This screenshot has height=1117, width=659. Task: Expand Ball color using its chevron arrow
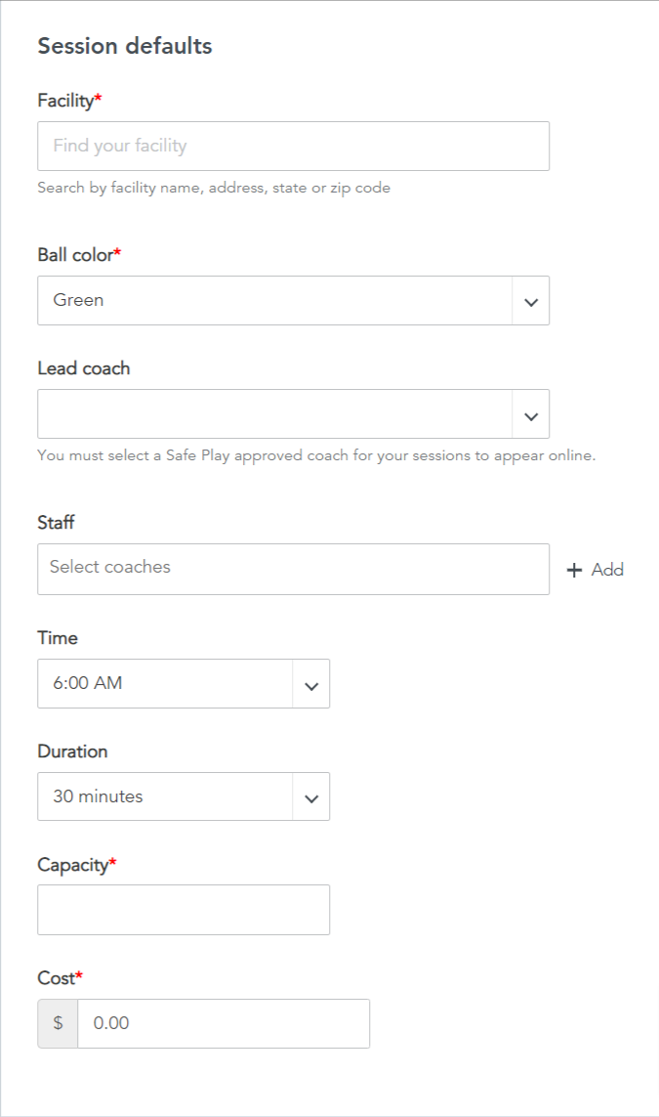(531, 301)
